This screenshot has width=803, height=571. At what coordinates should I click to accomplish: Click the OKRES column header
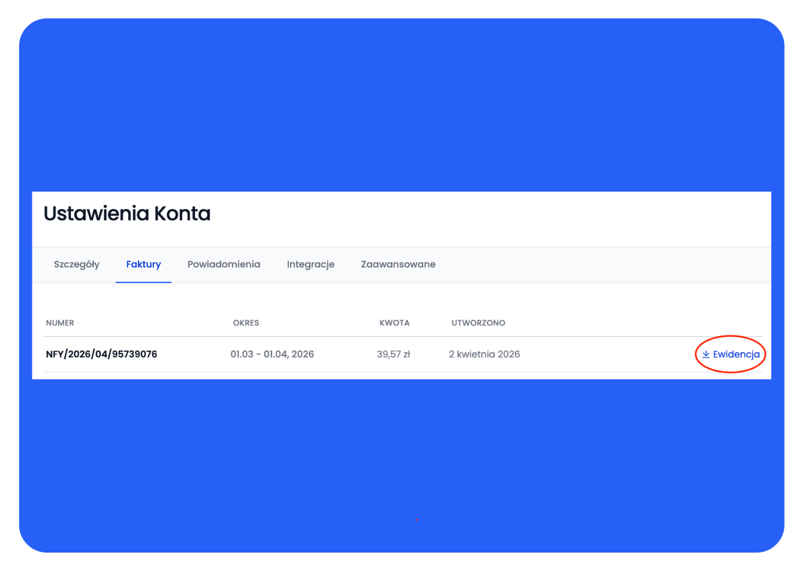(246, 323)
